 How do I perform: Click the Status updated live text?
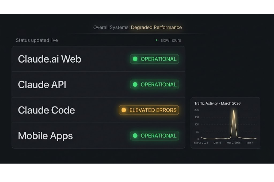pos(37,40)
